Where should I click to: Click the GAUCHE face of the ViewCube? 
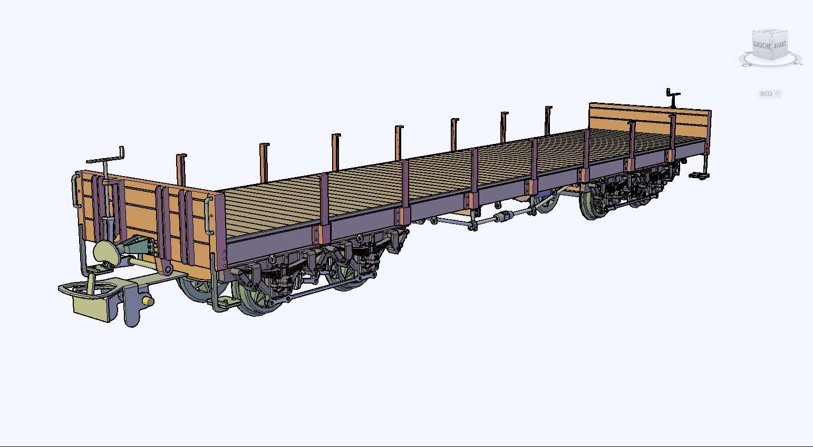point(762,46)
